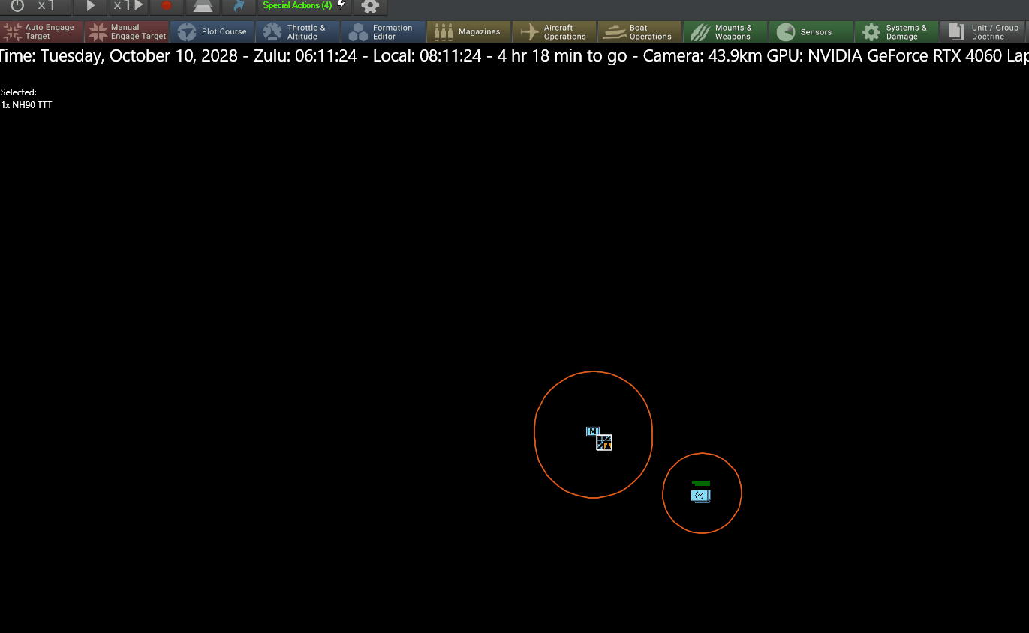Open Systems & Damage
The height and width of the screenshot is (633, 1029).
(x=897, y=31)
